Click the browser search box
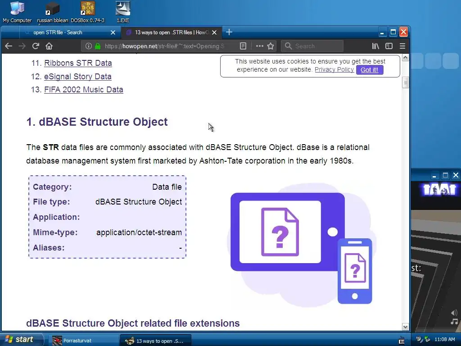The image size is (461, 346). 312,46
